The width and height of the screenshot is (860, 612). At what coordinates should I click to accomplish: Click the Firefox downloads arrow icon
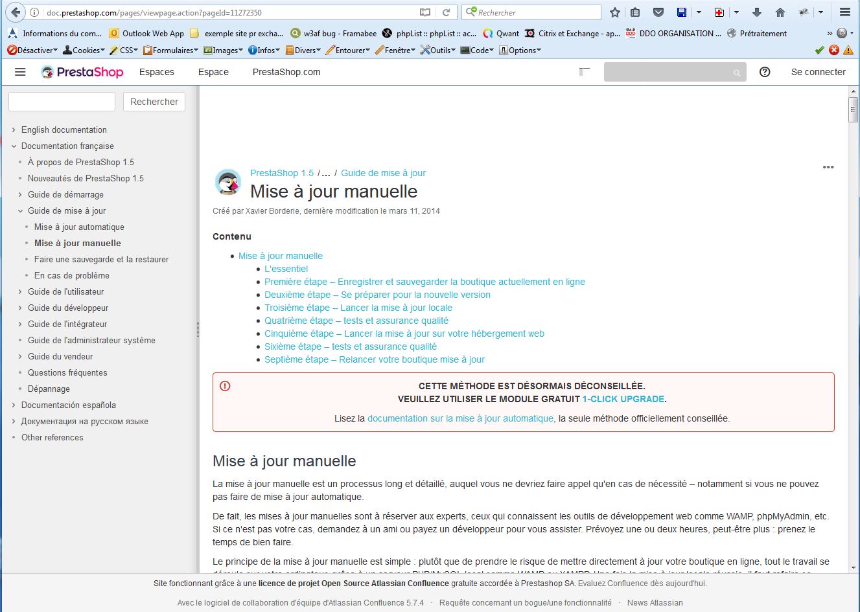[x=756, y=12]
